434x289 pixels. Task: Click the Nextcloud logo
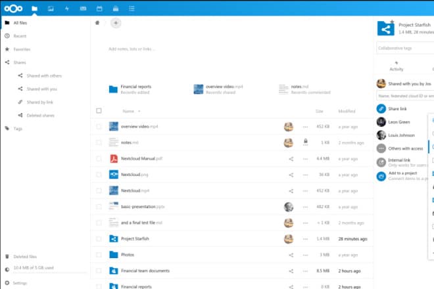tap(13, 9)
